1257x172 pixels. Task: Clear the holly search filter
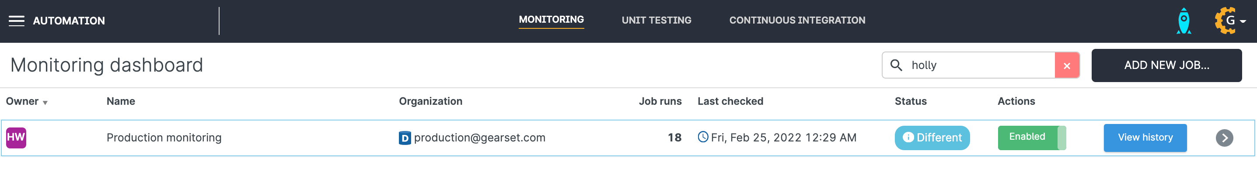(1067, 65)
